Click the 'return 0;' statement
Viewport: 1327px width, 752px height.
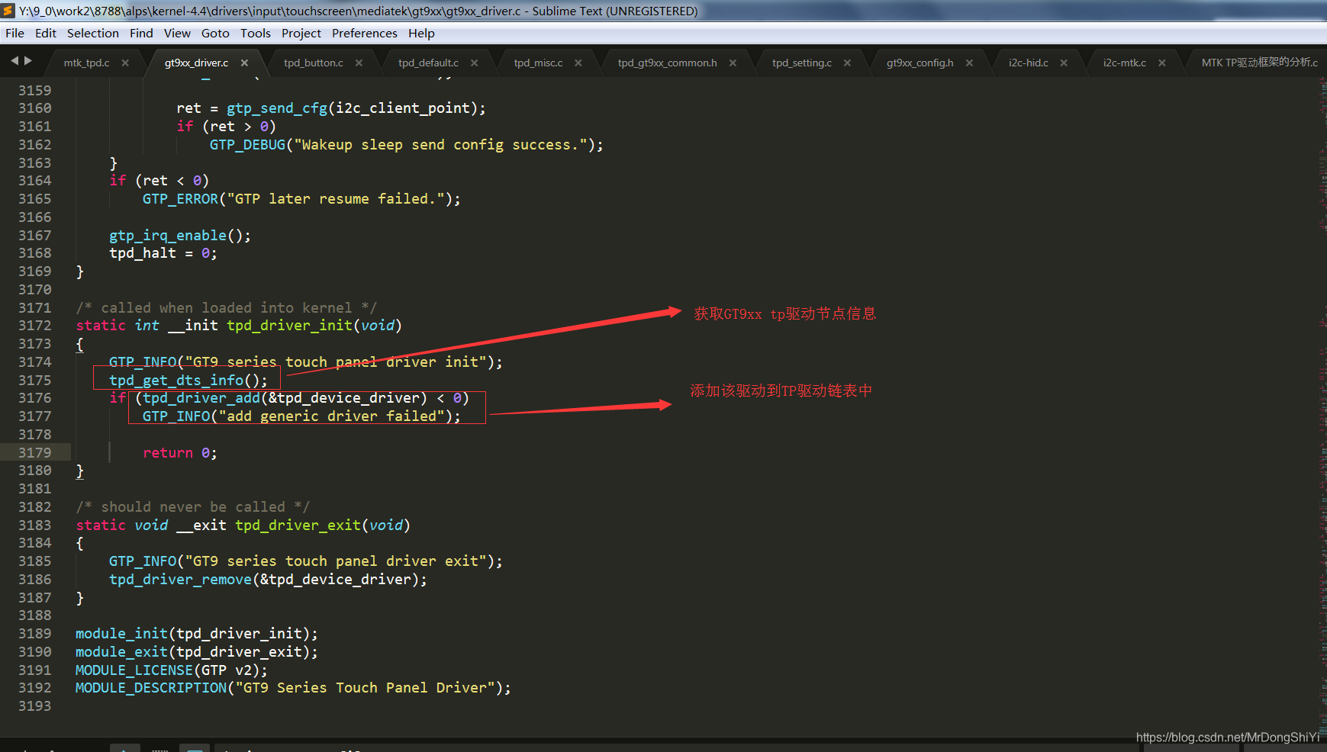[x=180, y=452]
